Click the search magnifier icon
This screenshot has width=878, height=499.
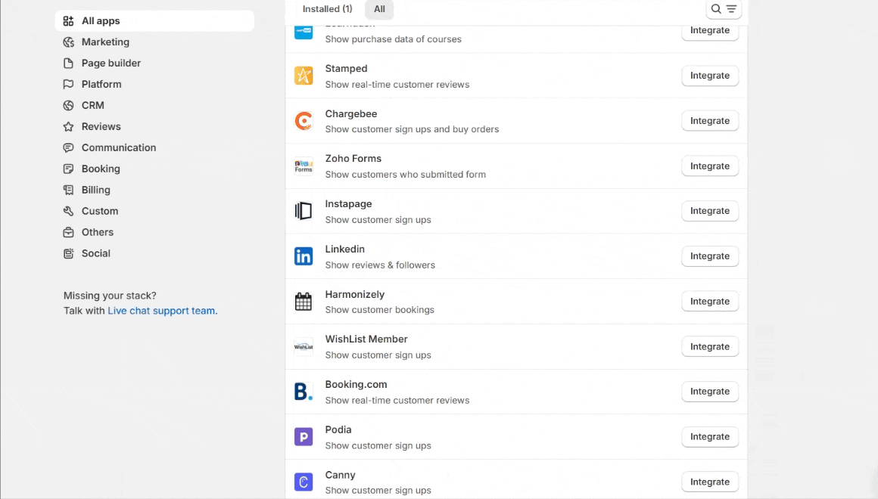pyautogui.click(x=715, y=9)
